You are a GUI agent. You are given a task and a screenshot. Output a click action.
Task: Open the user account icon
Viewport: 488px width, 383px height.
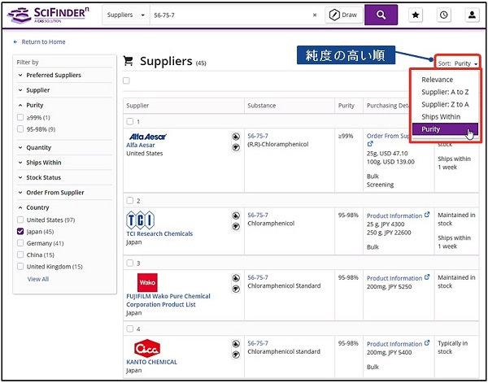click(472, 15)
